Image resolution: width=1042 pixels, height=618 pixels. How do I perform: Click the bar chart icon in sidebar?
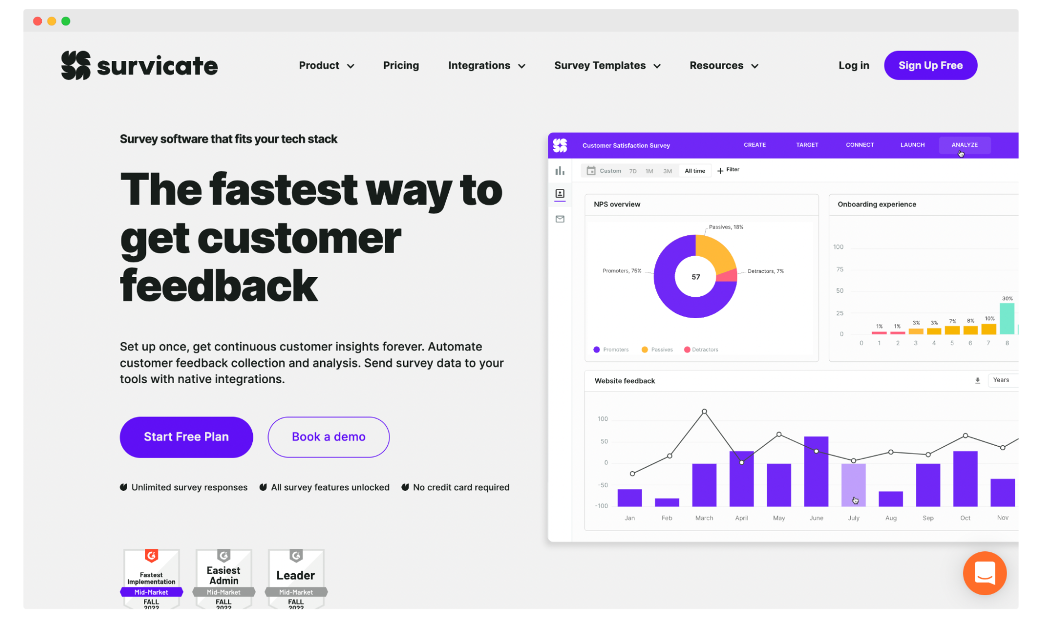[x=560, y=171]
